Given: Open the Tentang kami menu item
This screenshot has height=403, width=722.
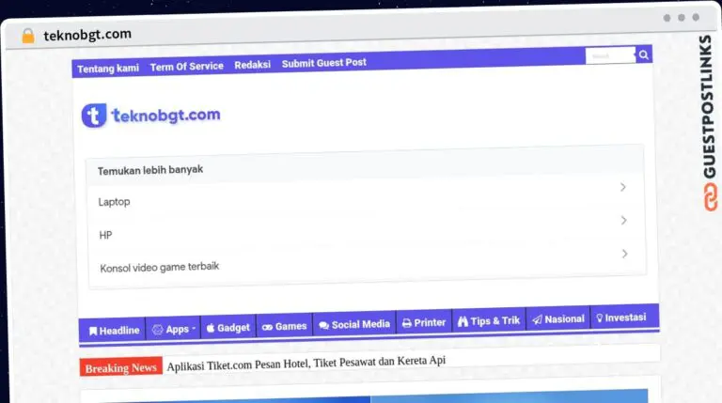Looking at the screenshot, I should pos(108,69).
